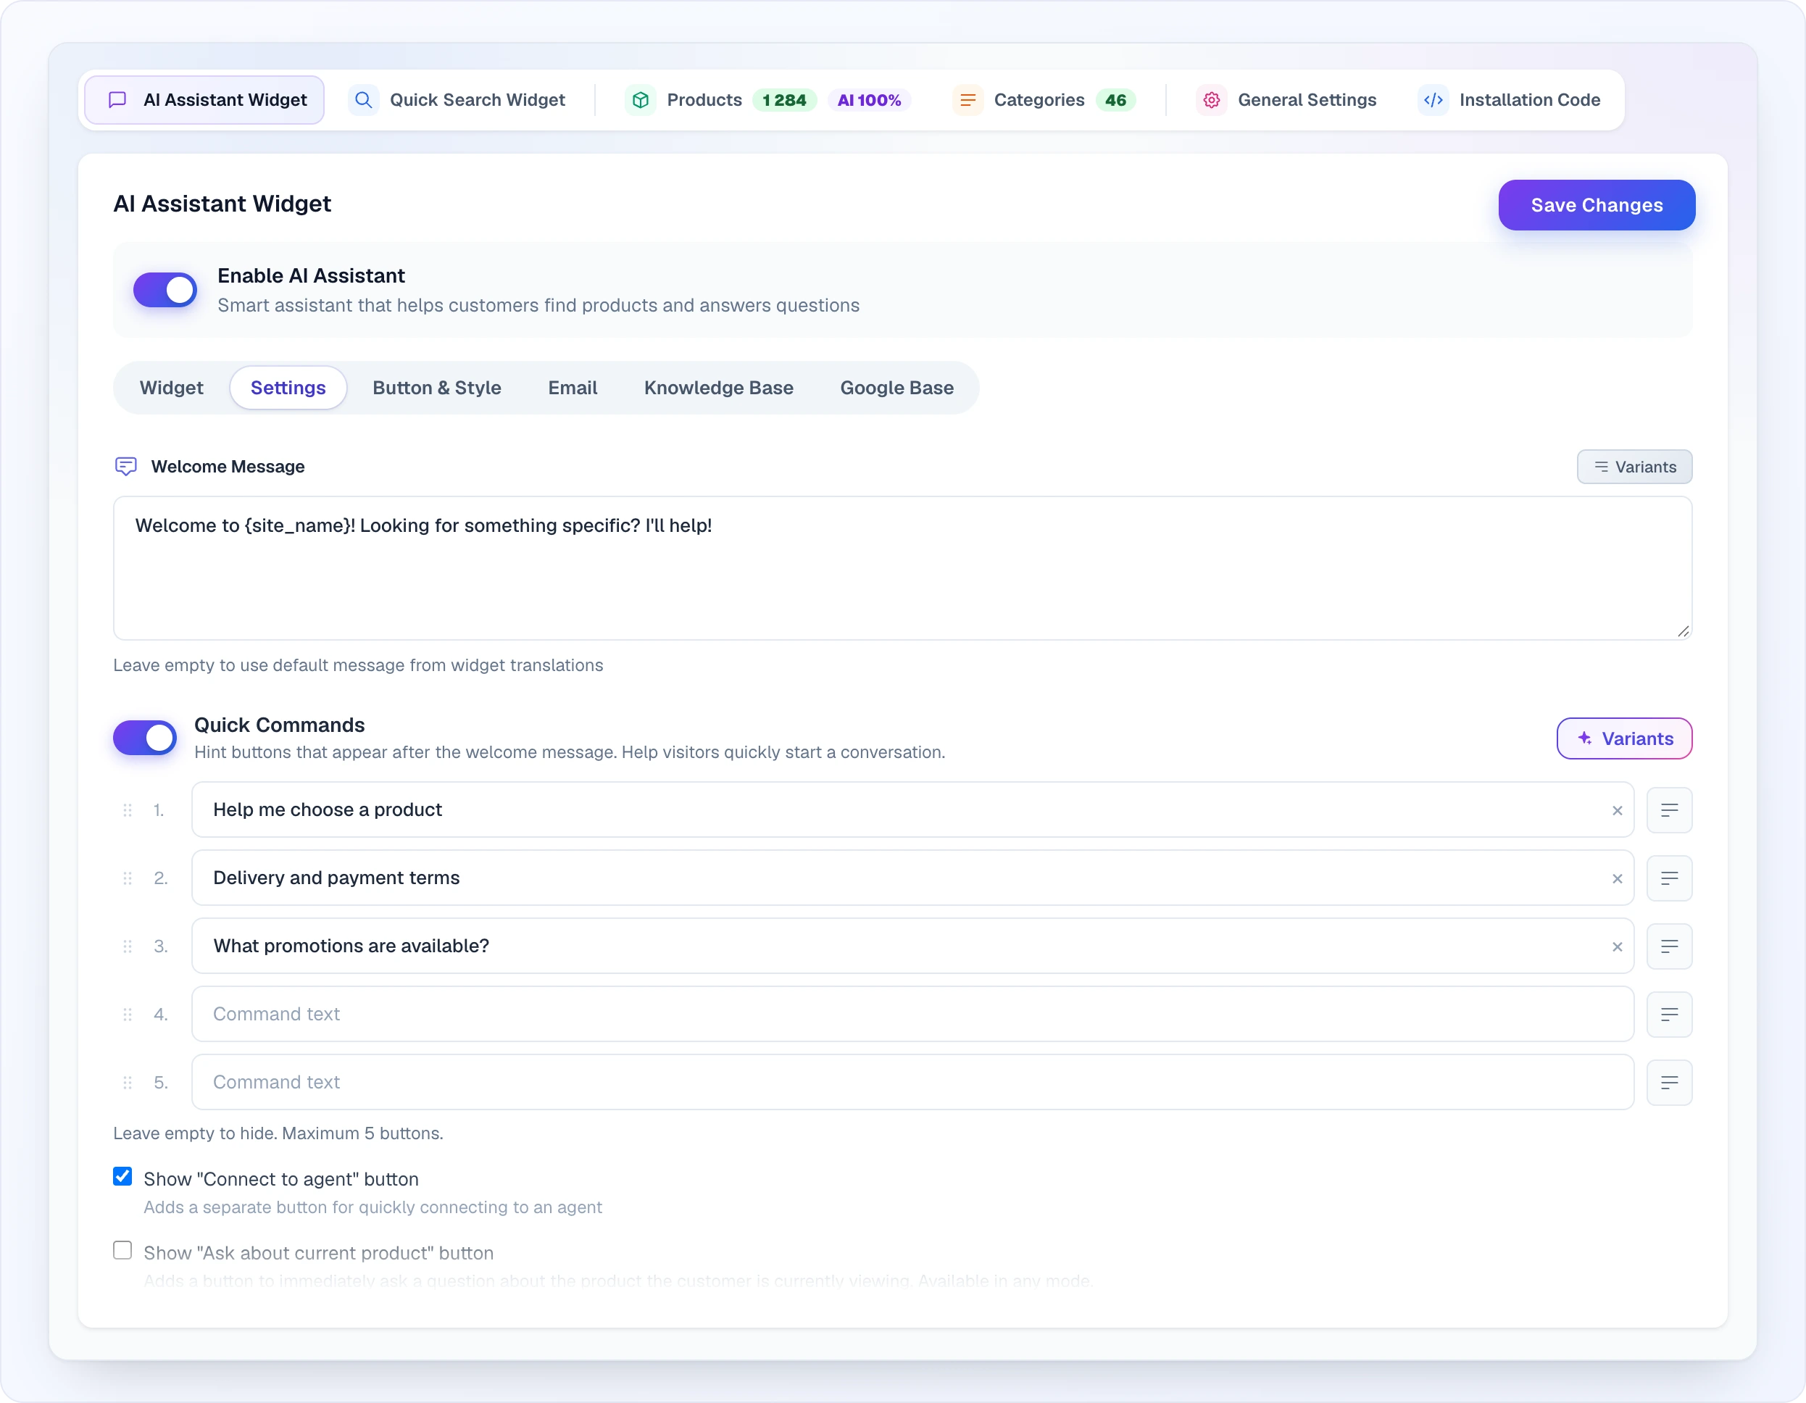Clear the 'Delivery and payment terms' command
Screen dimensions: 1806x1403
pos(1617,879)
